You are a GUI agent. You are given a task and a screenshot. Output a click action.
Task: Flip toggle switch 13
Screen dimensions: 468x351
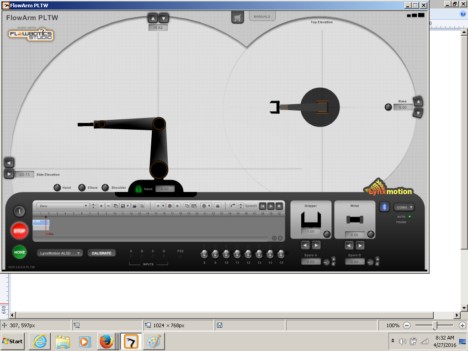[x=259, y=254]
